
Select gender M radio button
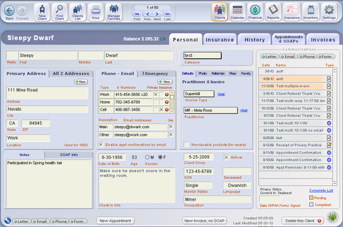tap(147, 157)
